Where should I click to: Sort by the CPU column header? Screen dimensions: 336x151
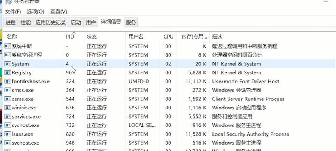pos(168,37)
